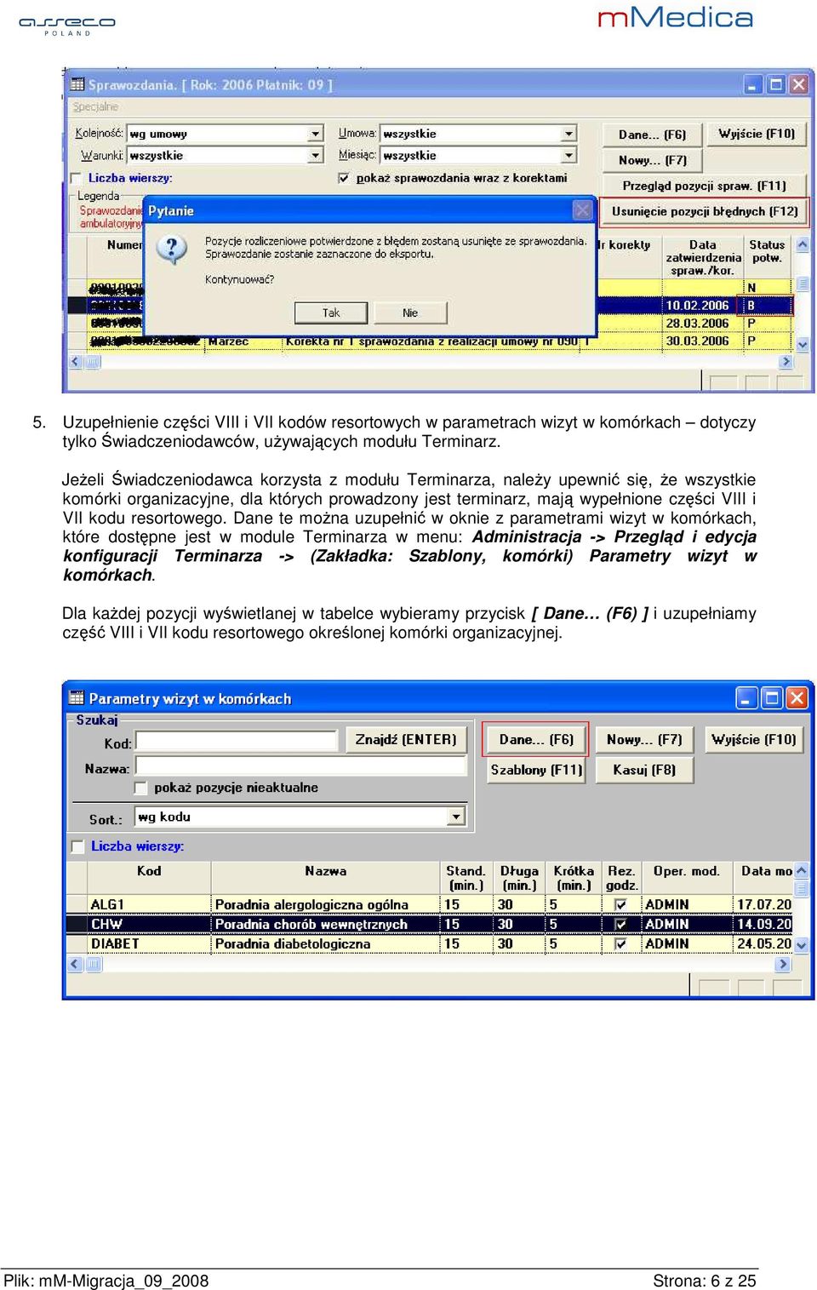Toggle Rez. godz. checkbox in CHW row
Image resolution: width=817 pixels, height=1290 pixels.
pyautogui.click(x=620, y=924)
